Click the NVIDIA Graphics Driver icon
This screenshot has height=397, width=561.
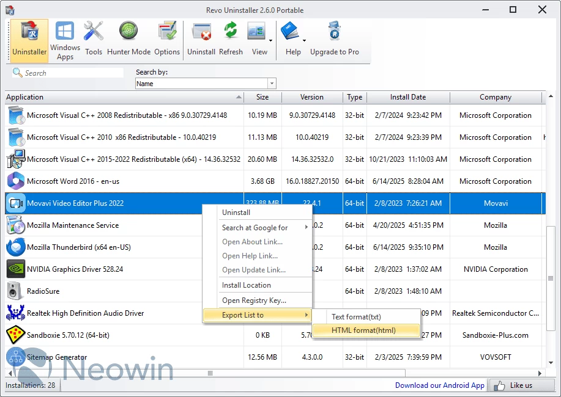16,269
